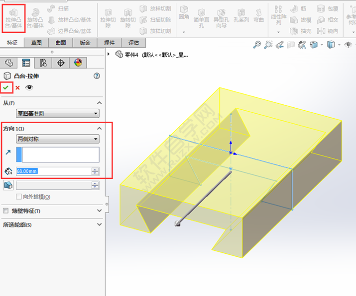
Task: Expand the 零件4 flyout feature tree
Action: (x=109, y=54)
